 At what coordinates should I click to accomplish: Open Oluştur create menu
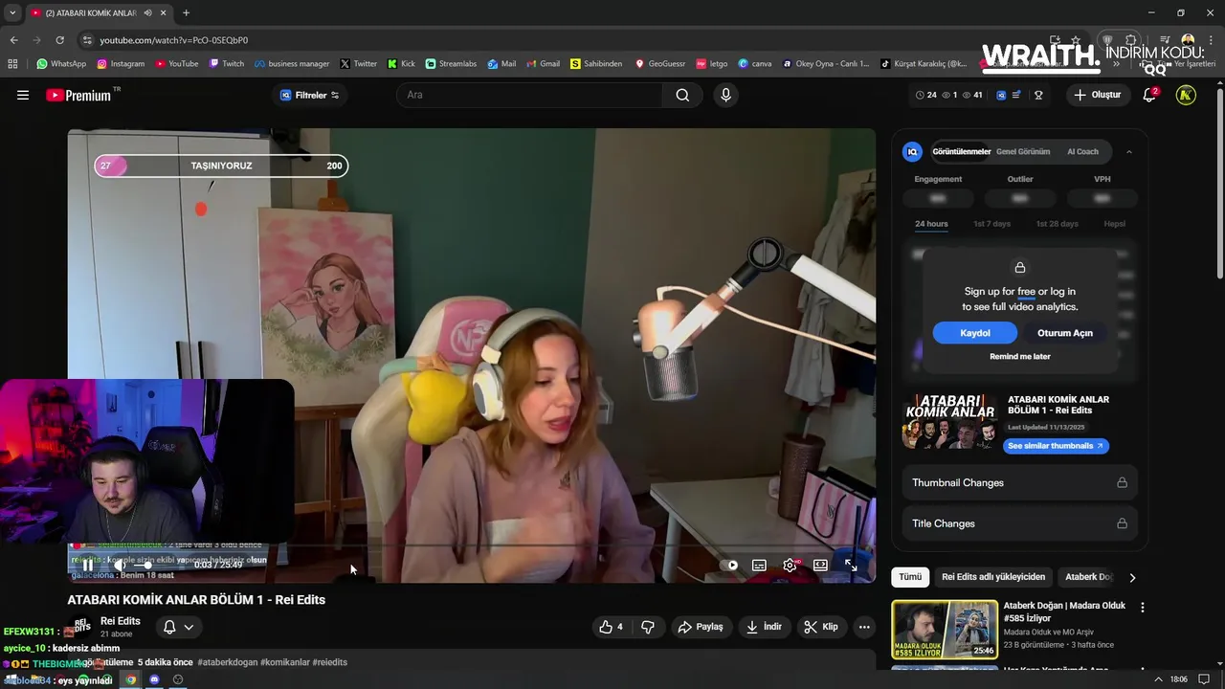point(1097,95)
